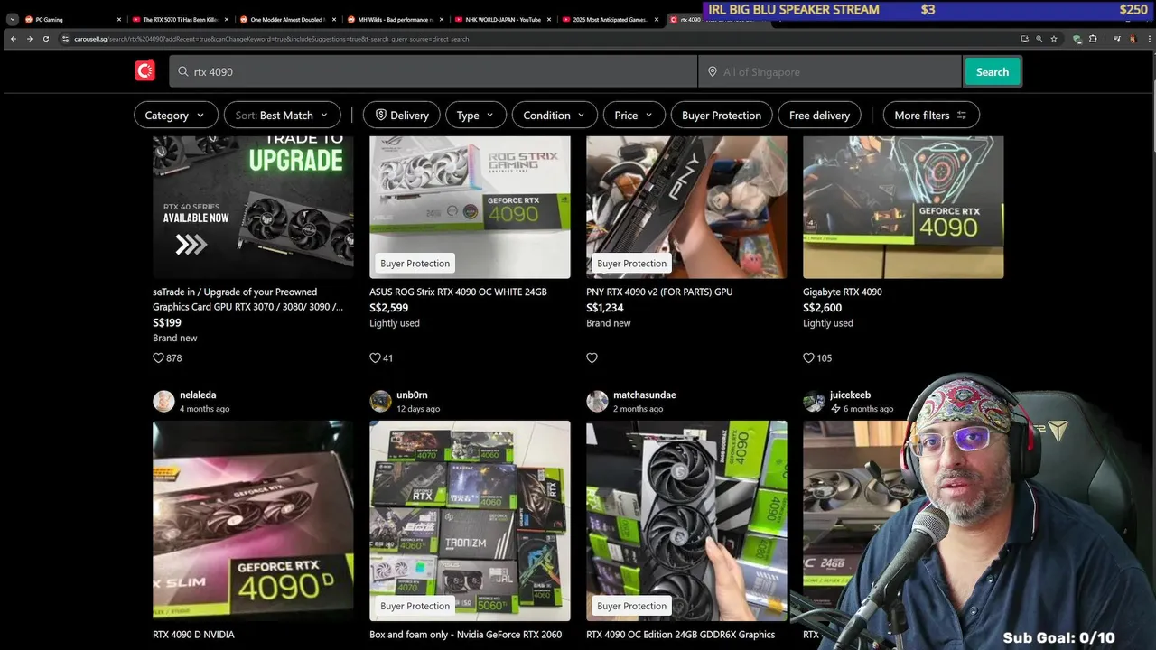
Task: Like the sgTrade in listing with 878 likes
Action: click(x=158, y=357)
